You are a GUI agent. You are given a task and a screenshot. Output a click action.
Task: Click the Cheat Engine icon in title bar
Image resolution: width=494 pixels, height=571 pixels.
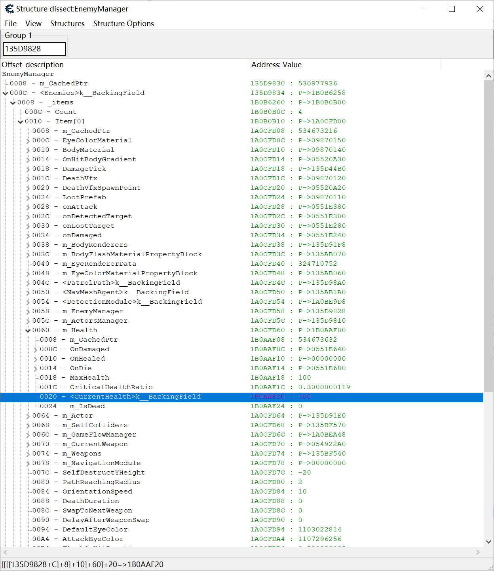(9, 9)
